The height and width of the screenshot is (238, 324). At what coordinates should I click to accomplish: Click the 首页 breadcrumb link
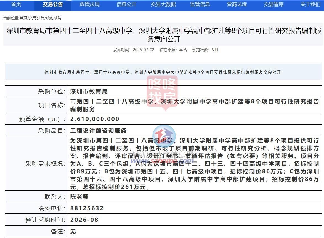point(23,18)
